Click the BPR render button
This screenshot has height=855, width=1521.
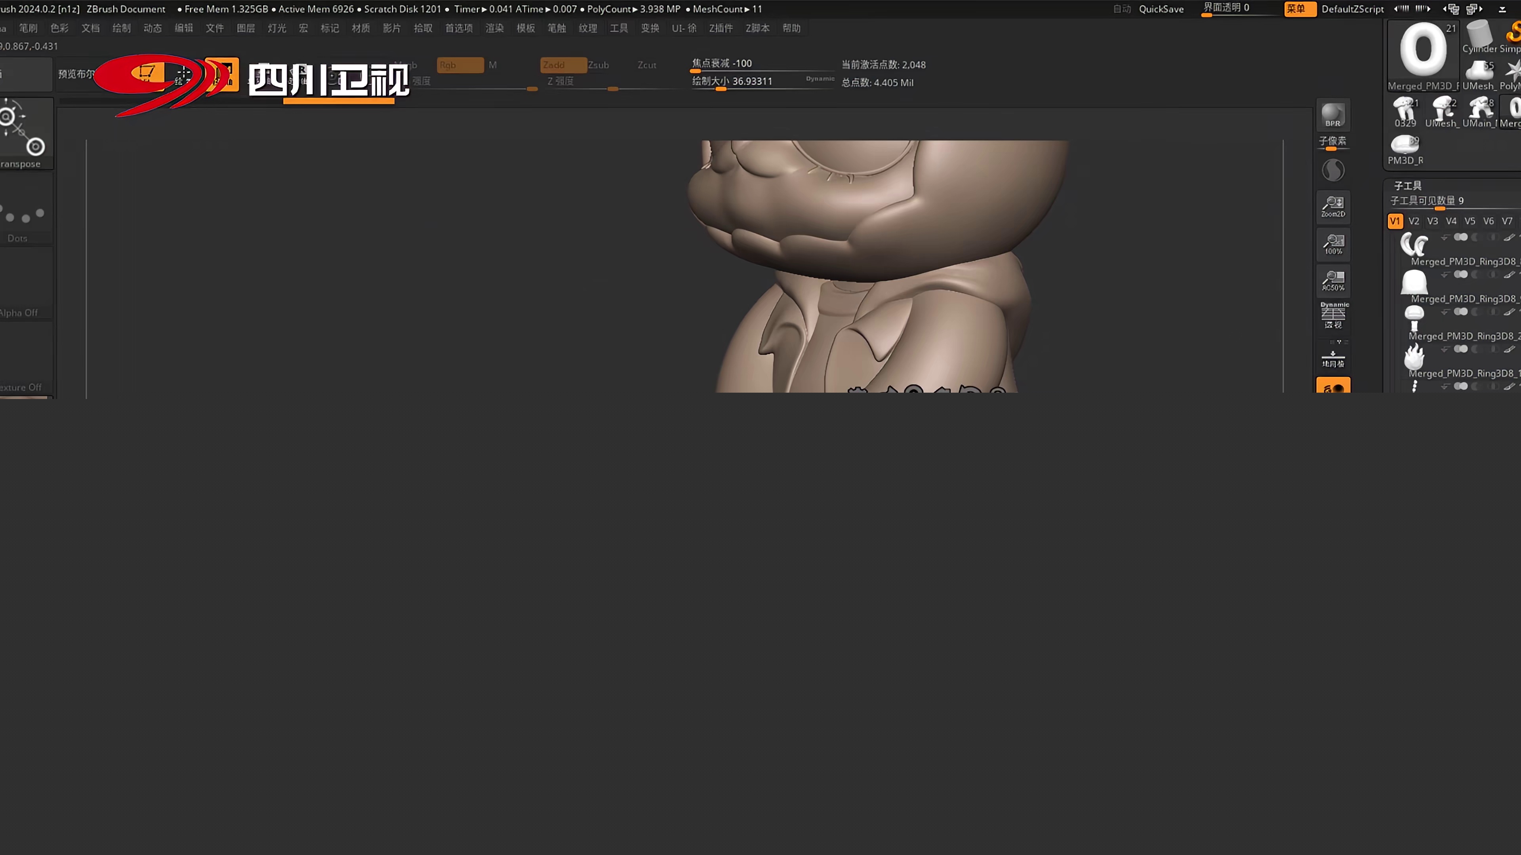click(x=1332, y=115)
